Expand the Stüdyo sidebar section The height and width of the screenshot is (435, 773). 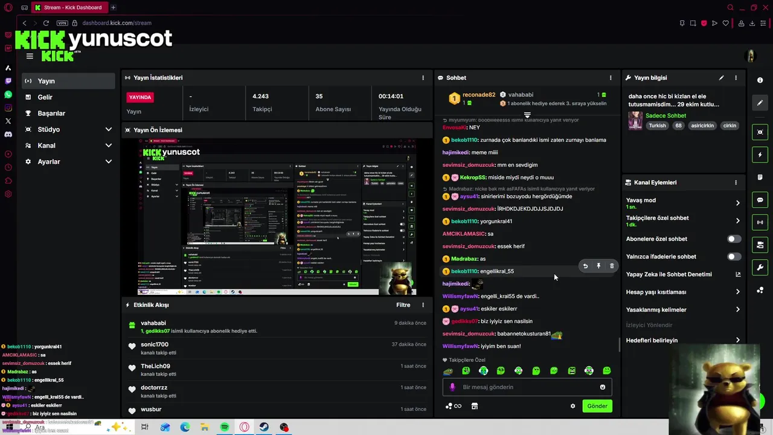(109, 129)
